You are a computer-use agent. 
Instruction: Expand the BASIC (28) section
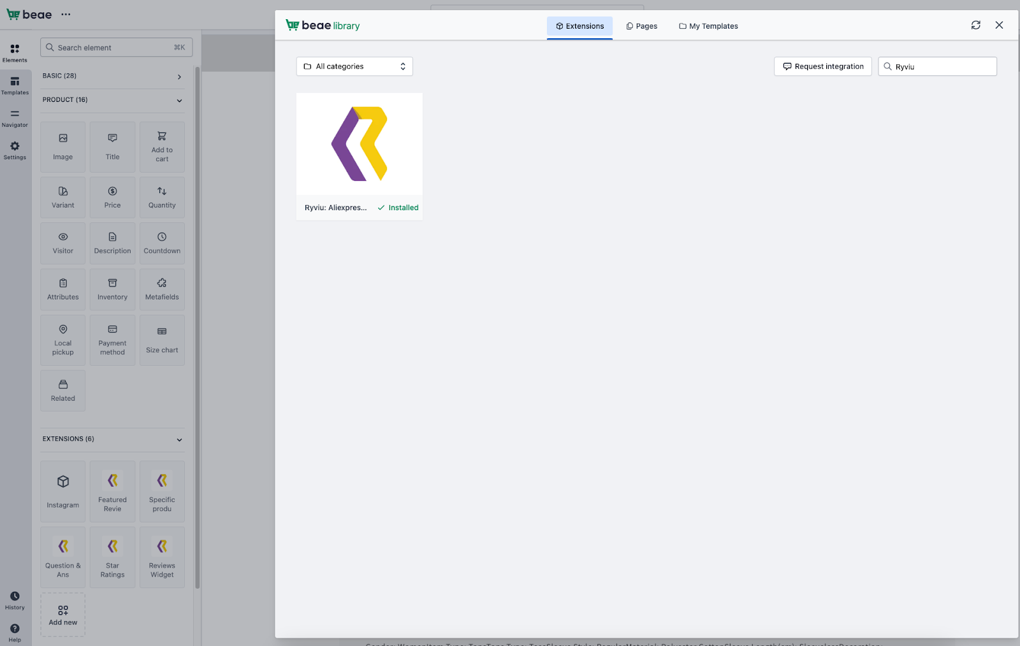[x=113, y=76]
